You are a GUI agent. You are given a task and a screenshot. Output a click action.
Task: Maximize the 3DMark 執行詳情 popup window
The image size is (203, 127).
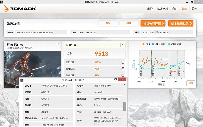(116, 79)
